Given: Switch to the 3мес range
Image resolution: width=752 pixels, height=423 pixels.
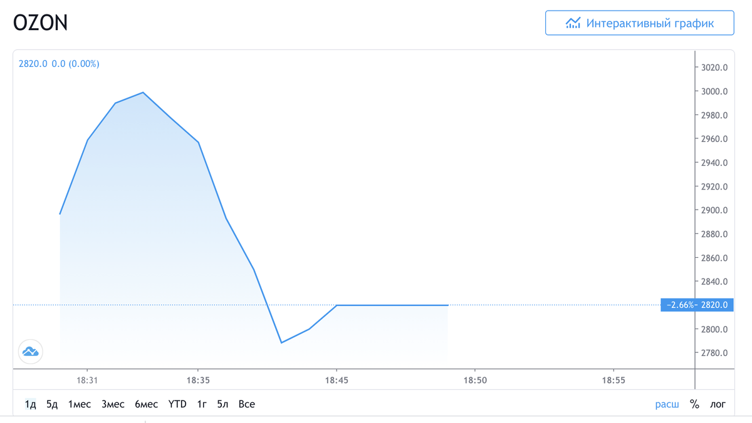Looking at the screenshot, I should coord(113,404).
